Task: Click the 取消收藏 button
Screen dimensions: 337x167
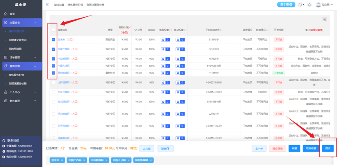Action: [x=311, y=148]
